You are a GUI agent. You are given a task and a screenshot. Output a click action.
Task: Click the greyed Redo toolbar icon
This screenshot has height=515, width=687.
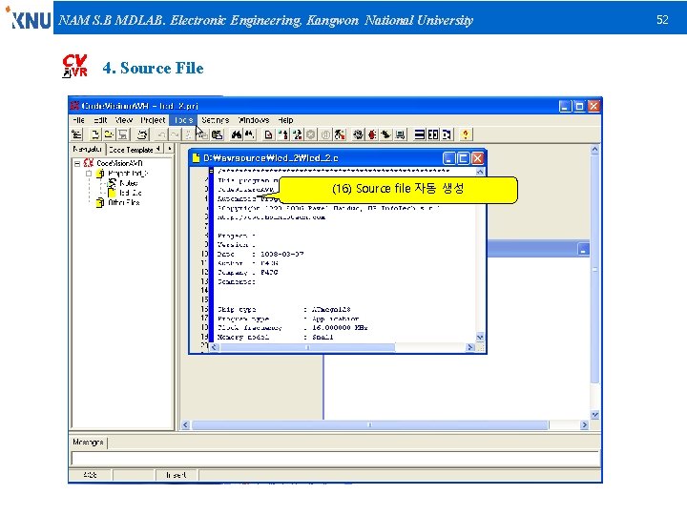175,134
